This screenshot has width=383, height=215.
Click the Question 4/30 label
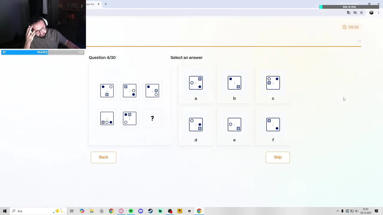102,58
